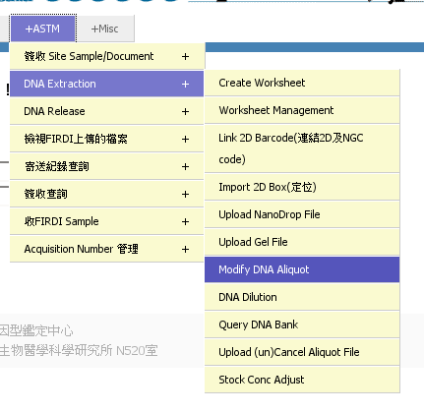
Task: Choose Stock Conc Adjust
Action: [302, 380]
